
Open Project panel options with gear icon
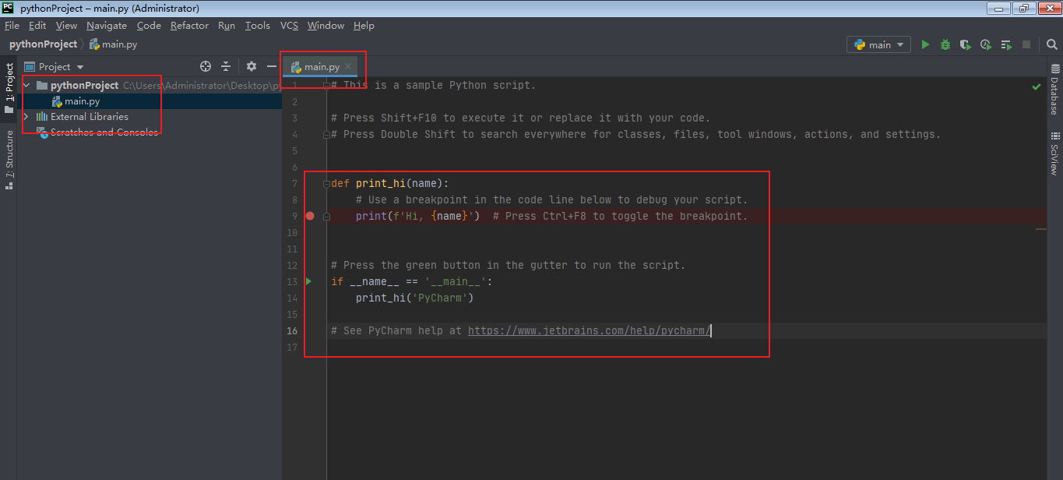click(x=251, y=67)
